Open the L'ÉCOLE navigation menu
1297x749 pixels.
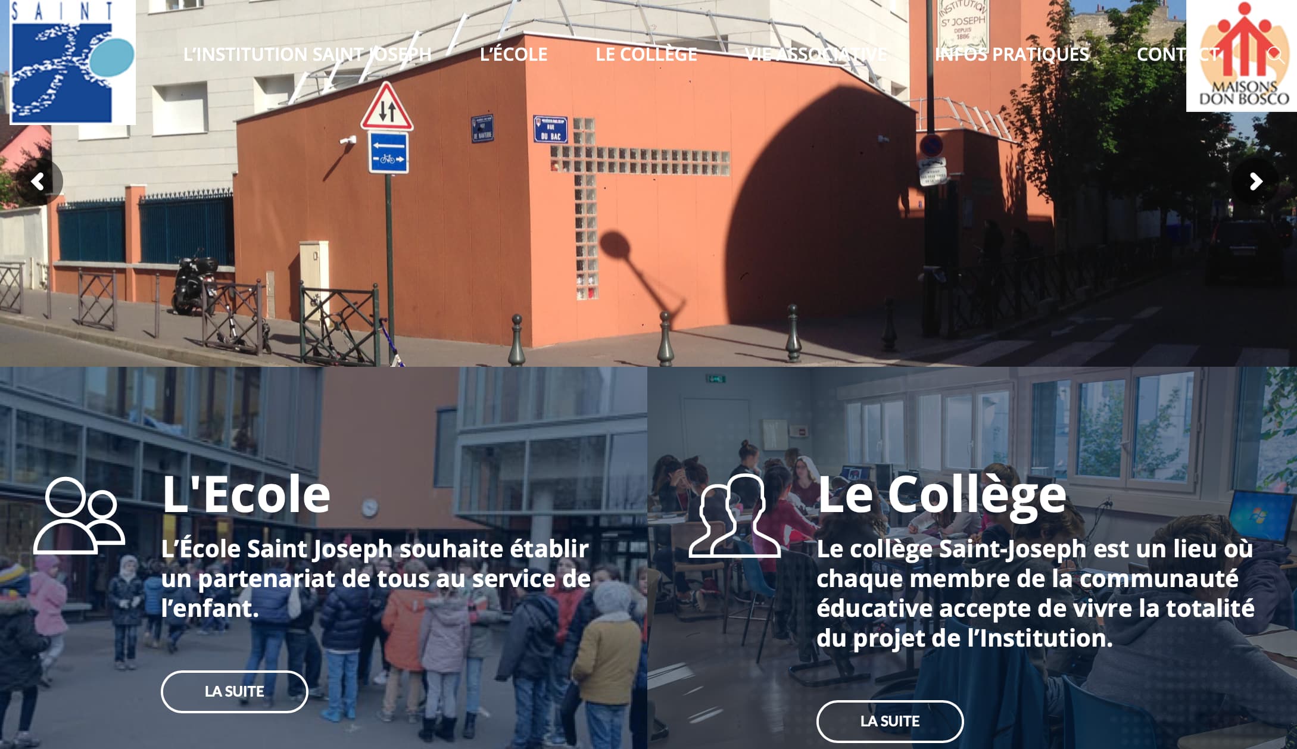coord(513,54)
